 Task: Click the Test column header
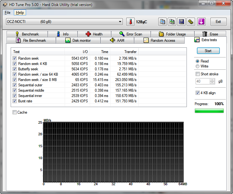[38, 52]
